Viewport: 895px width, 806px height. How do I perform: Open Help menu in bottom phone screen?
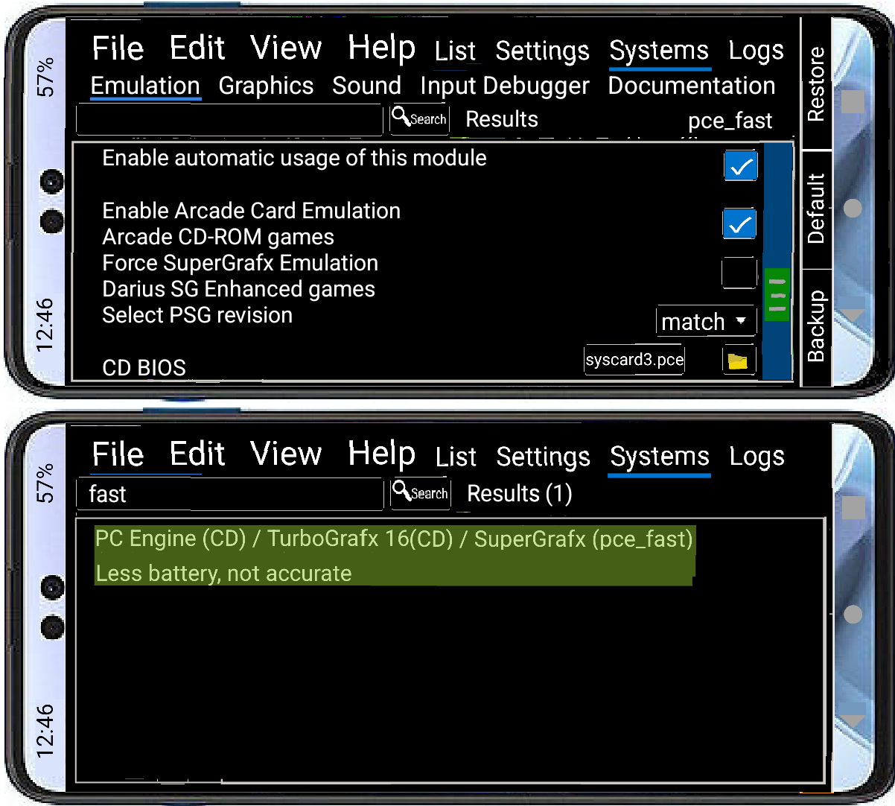[x=382, y=454]
